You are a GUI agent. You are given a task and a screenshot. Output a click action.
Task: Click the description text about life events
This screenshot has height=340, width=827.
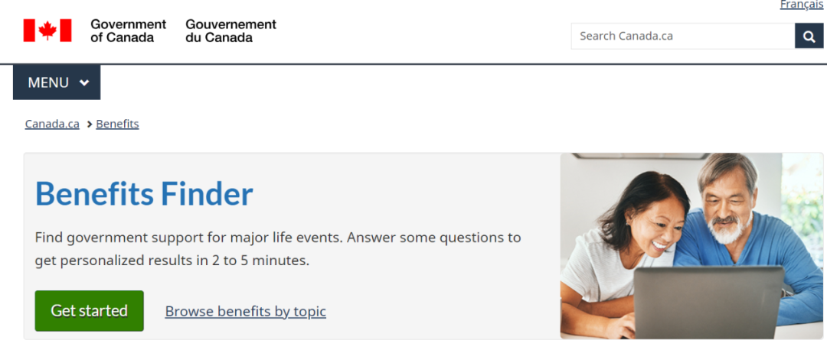point(278,249)
